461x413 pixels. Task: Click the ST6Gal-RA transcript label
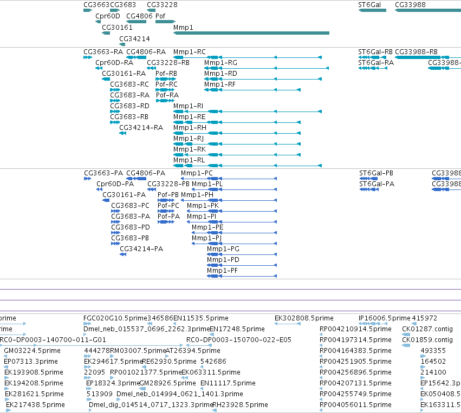[376, 63]
